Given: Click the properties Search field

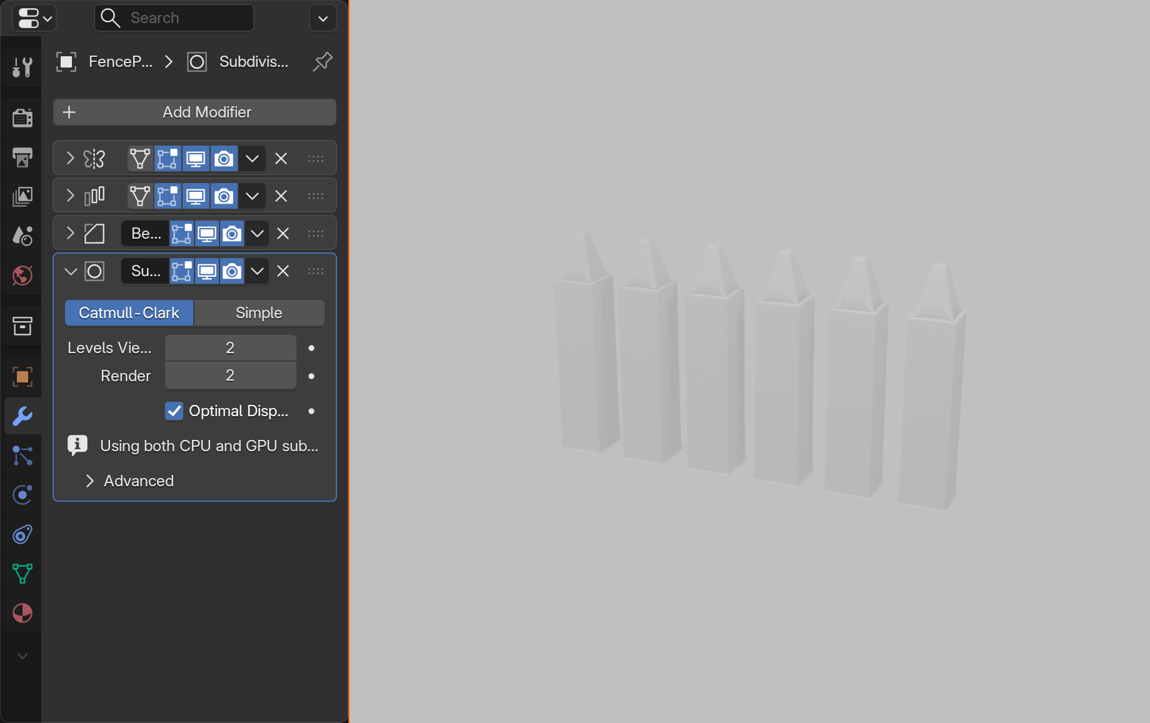Looking at the screenshot, I should click(x=174, y=18).
